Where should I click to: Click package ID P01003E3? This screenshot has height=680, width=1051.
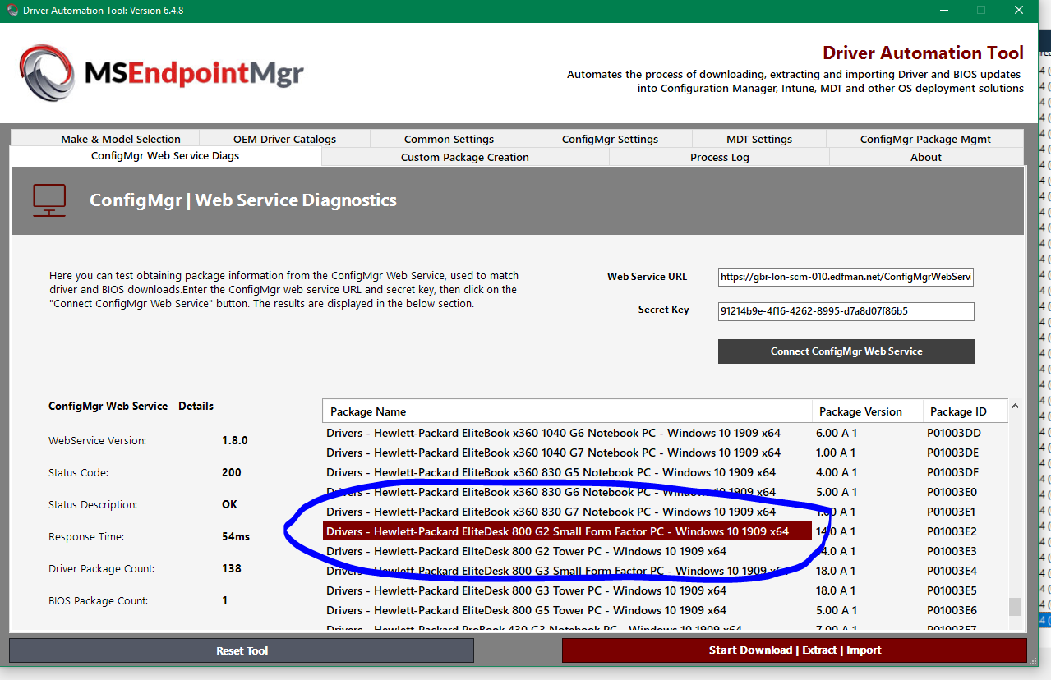click(x=952, y=551)
